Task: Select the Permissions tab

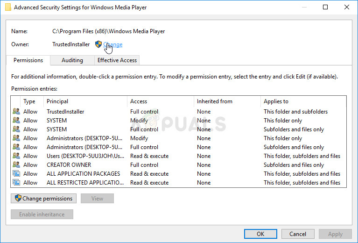Action: [x=28, y=60]
